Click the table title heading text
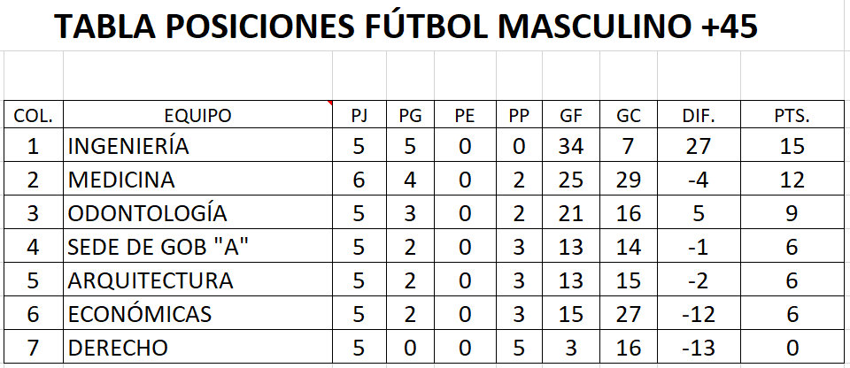The image size is (850, 368). pos(406,28)
